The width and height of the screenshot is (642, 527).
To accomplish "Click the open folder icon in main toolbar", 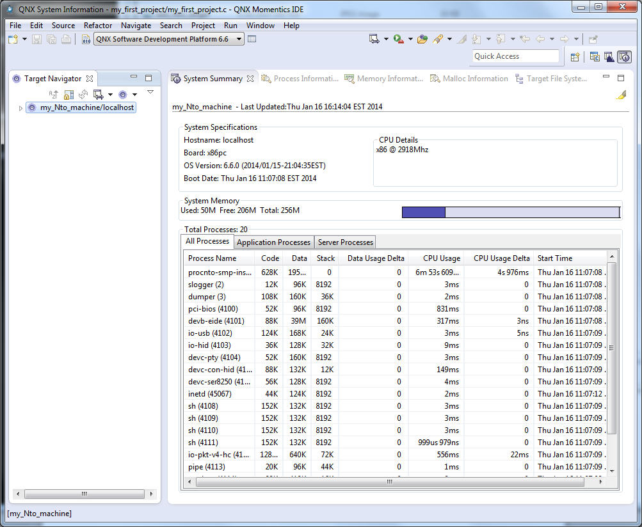I will [x=422, y=39].
